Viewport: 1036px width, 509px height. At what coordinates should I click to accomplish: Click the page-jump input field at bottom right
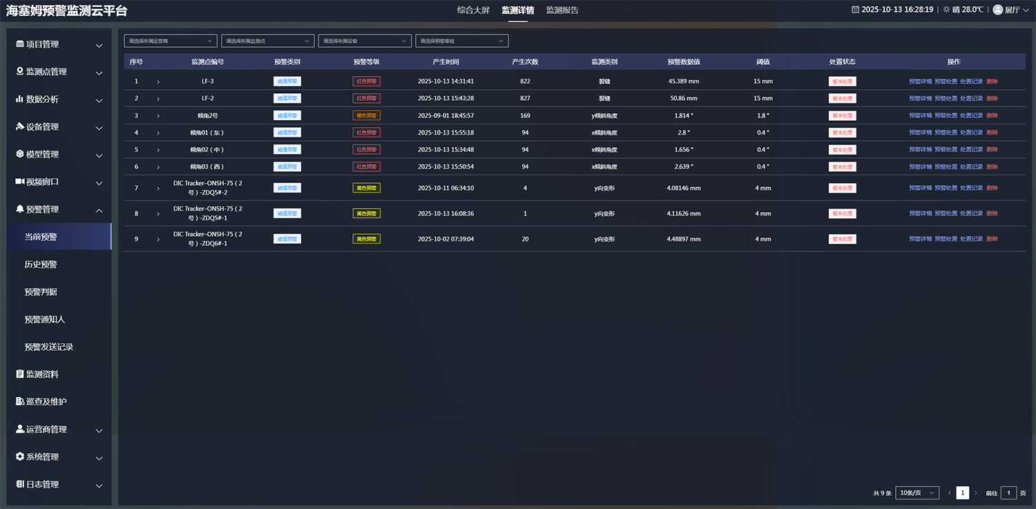point(1008,492)
